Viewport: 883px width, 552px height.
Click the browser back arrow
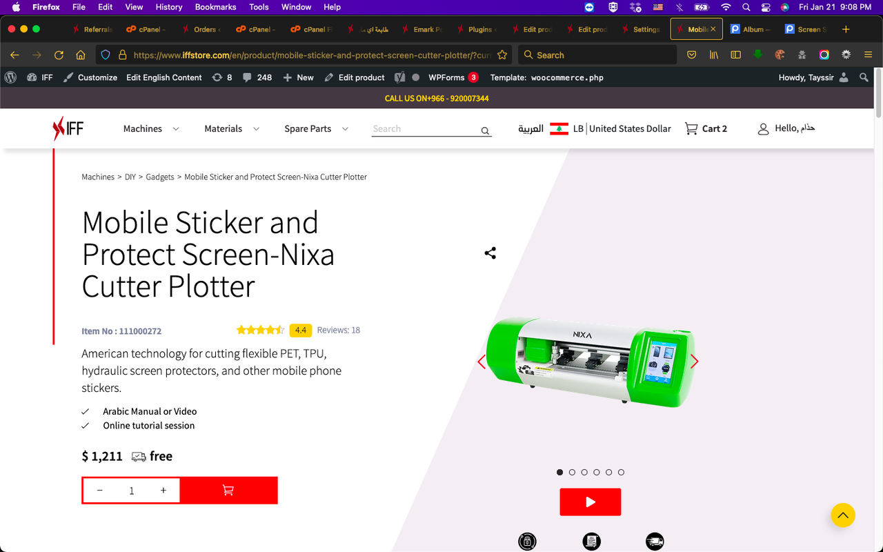click(14, 55)
